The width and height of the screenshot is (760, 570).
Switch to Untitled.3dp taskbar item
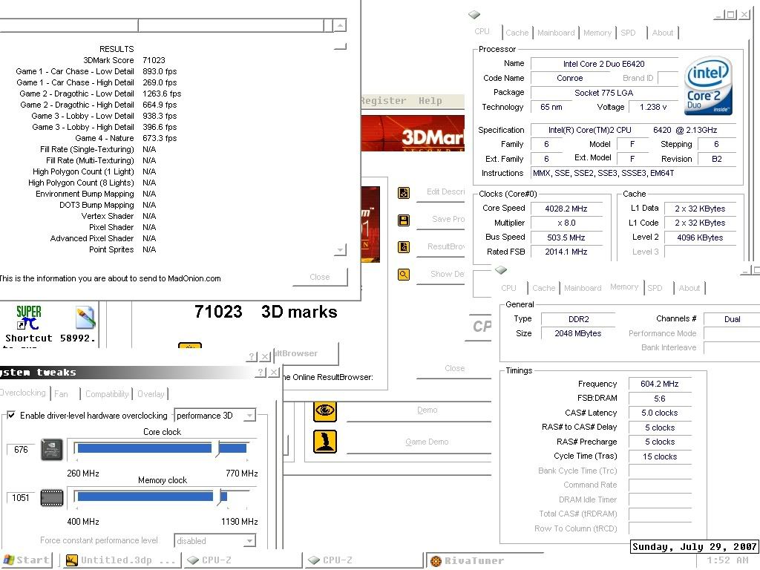tap(121, 560)
